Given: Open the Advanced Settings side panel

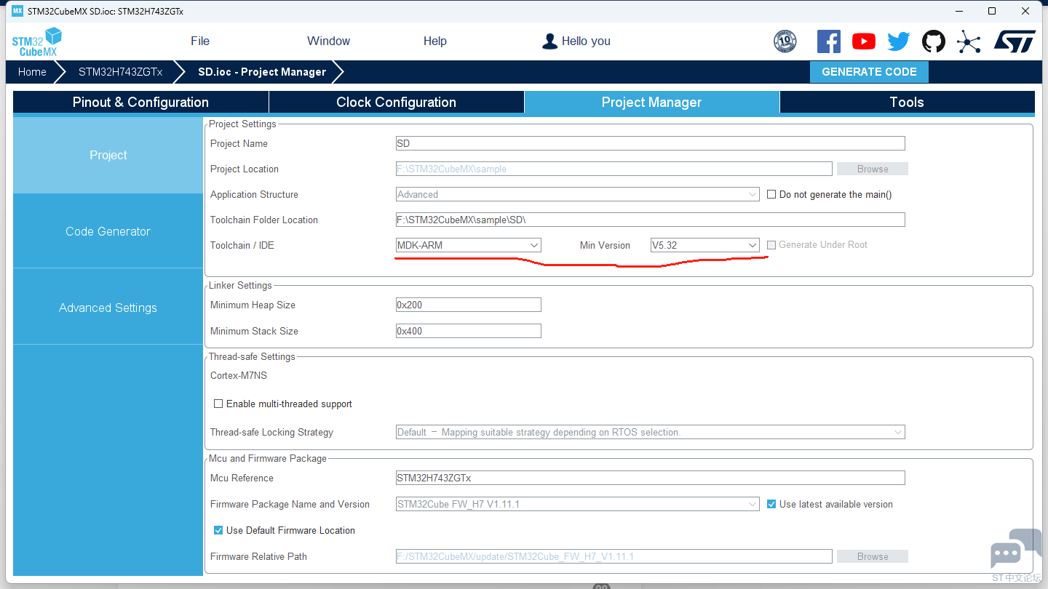Looking at the screenshot, I should (x=108, y=308).
